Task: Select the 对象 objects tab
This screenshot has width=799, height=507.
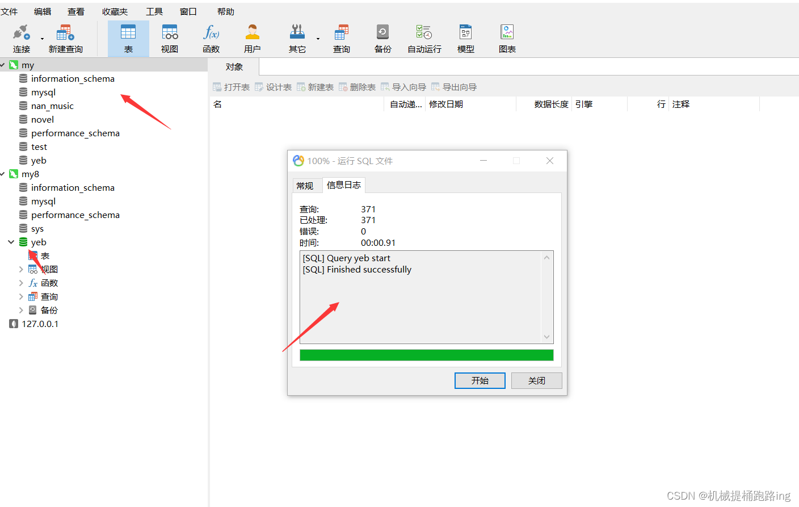Action: (x=234, y=66)
